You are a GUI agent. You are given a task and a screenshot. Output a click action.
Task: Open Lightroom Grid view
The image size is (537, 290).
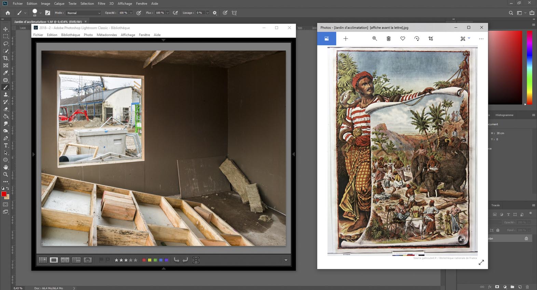tap(43, 260)
